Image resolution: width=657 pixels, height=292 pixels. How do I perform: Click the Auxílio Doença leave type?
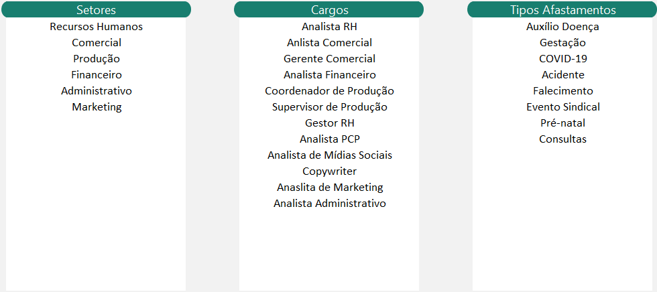click(x=562, y=27)
